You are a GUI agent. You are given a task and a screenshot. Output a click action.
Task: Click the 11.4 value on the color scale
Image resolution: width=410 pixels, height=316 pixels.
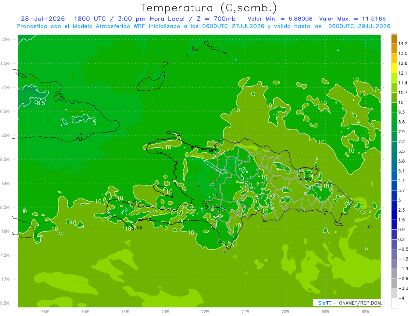pyautogui.click(x=403, y=83)
